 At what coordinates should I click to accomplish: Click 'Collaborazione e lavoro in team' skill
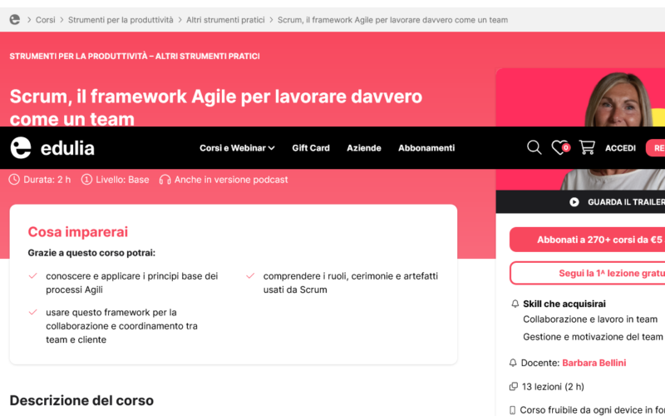(590, 319)
